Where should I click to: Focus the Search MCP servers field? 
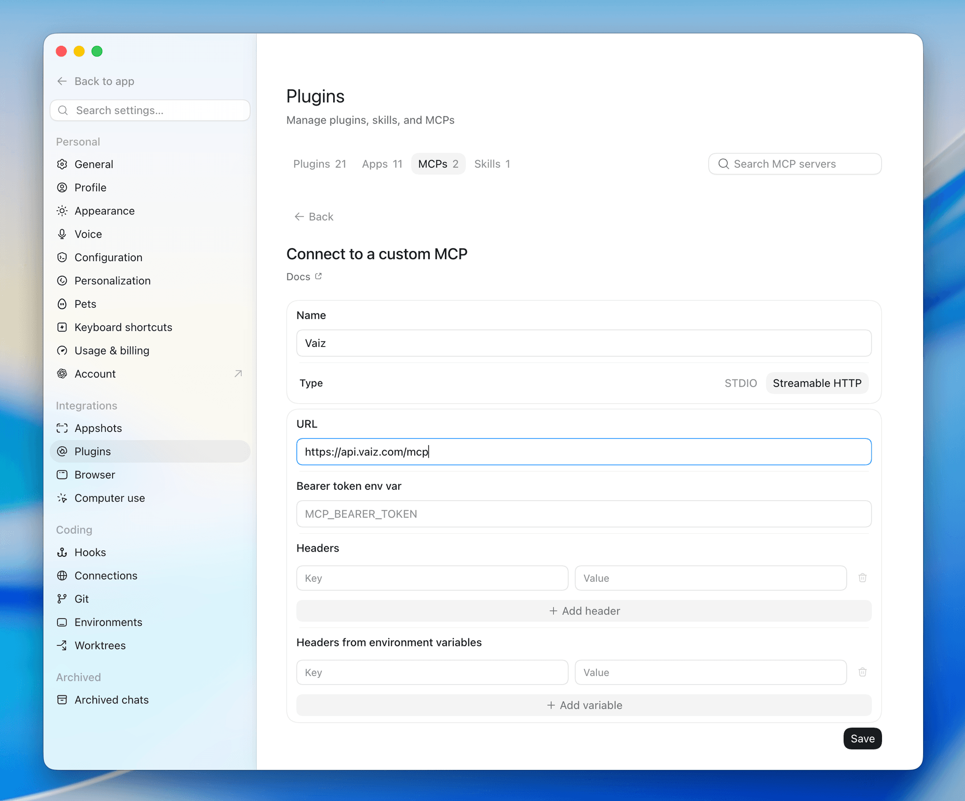click(x=795, y=164)
